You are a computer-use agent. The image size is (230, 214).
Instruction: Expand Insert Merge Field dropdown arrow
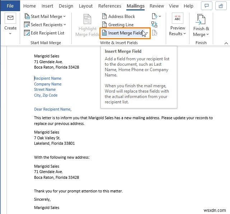click(x=147, y=33)
